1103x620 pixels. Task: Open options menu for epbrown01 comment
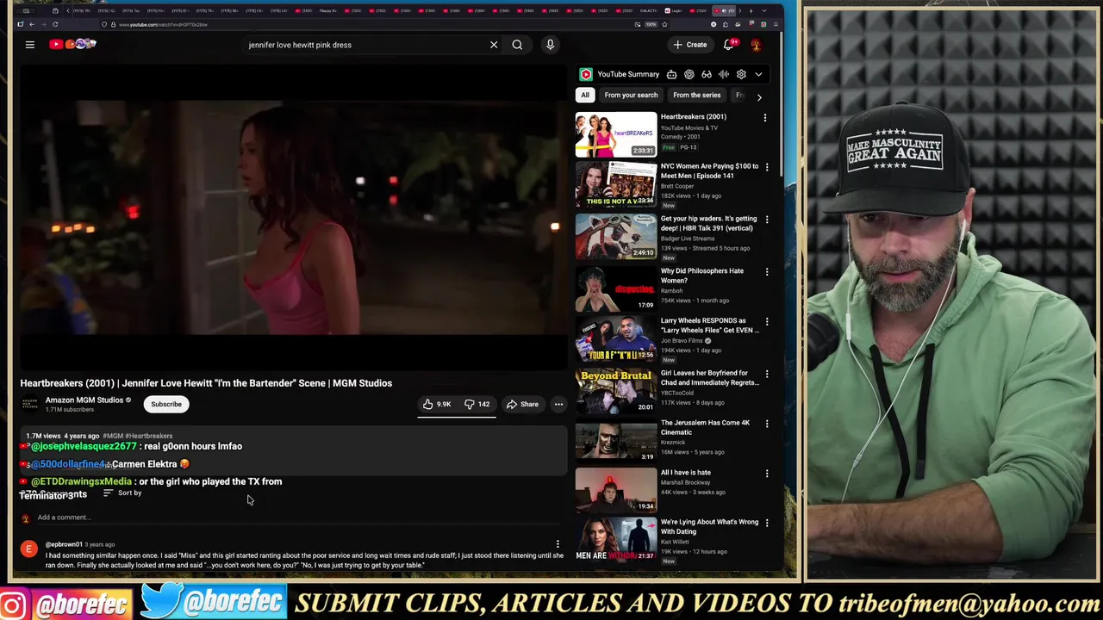click(x=558, y=544)
